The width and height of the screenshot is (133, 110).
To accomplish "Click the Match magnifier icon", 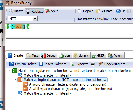I will point(11,11).
